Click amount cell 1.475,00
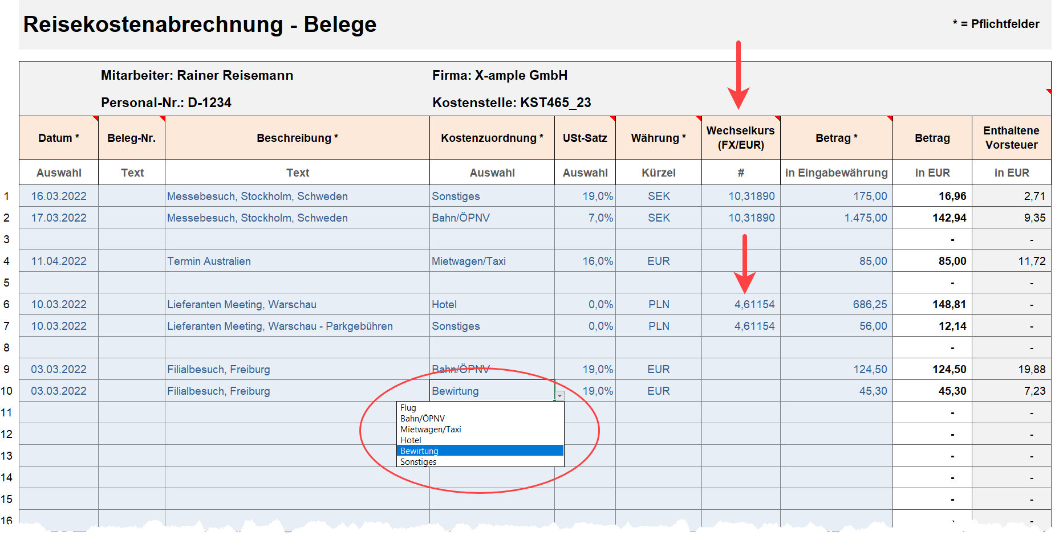This screenshot has width=1063, height=536. (865, 218)
